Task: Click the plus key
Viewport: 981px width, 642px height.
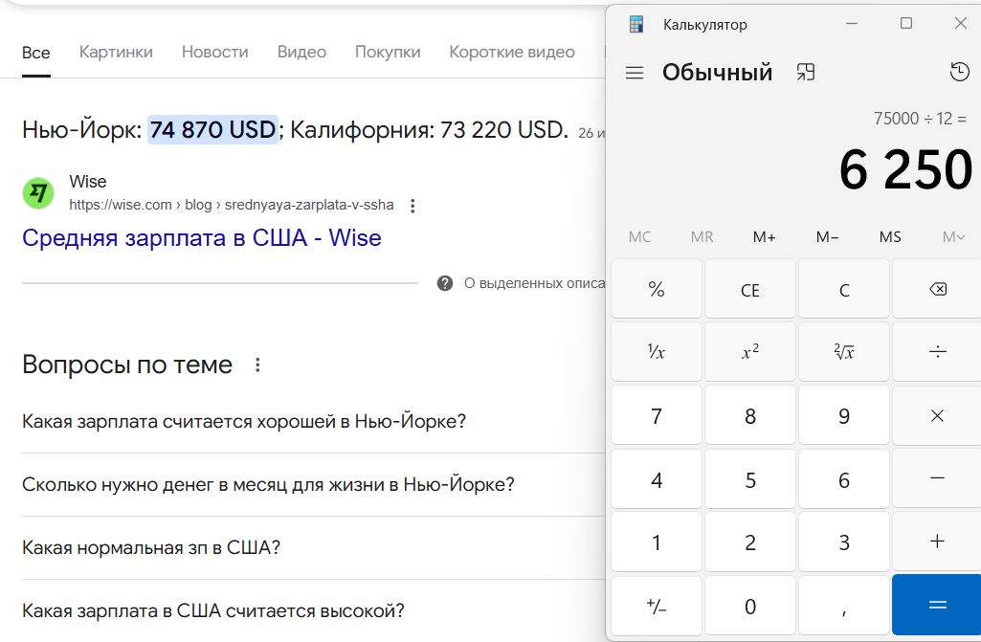Action: [937, 542]
